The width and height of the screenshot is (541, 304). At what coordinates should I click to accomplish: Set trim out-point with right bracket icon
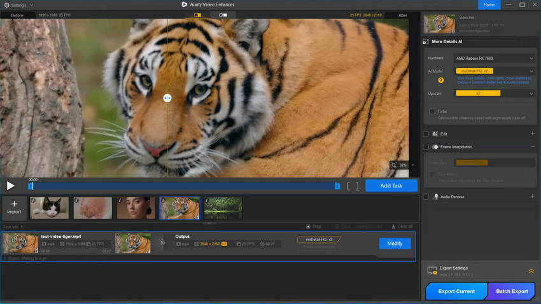pos(357,186)
